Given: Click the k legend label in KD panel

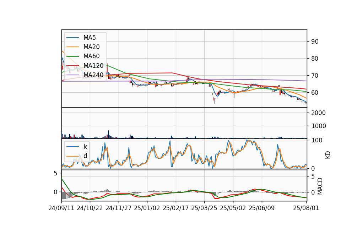Looking at the screenshot, I should point(85,147).
